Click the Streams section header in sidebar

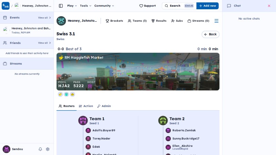(27, 64)
